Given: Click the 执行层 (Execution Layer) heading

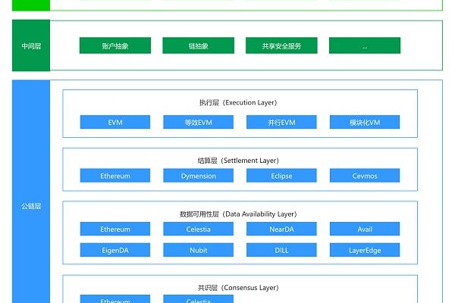Looking at the screenshot, I should pyautogui.click(x=238, y=103).
